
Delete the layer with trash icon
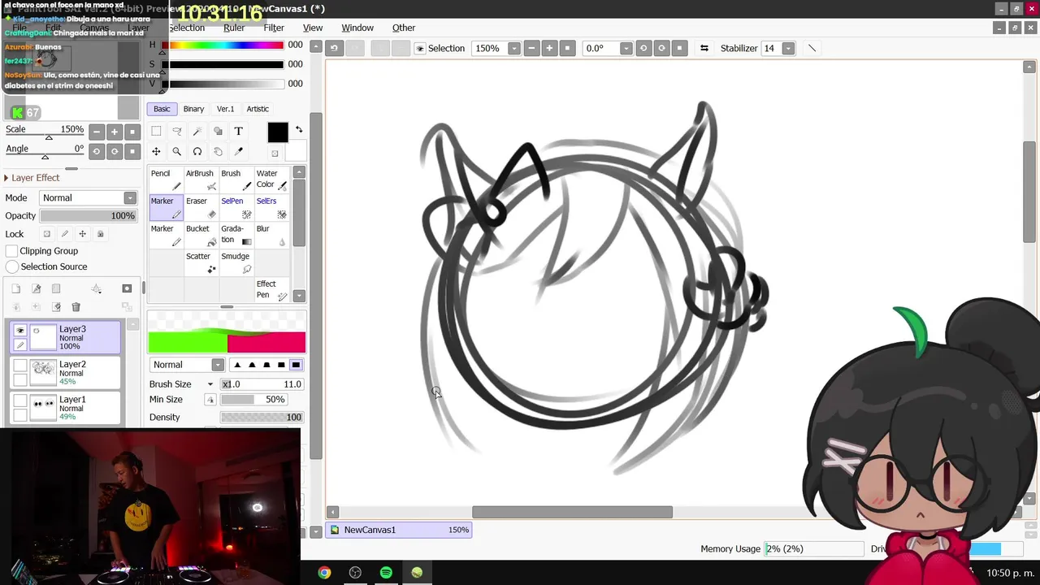pyautogui.click(x=76, y=307)
